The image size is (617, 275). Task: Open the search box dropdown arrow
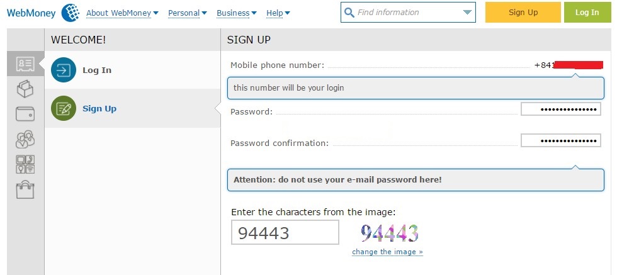pyautogui.click(x=467, y=12)
